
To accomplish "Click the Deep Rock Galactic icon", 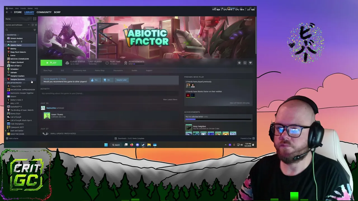I will point(8,52).
